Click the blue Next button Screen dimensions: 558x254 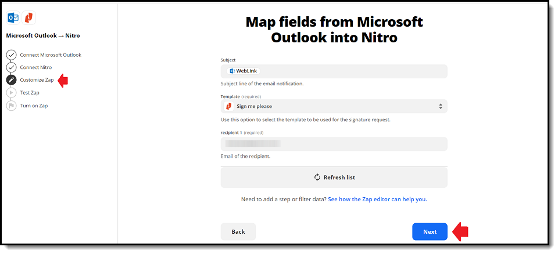pyautogui.click(x=430, y=231)
